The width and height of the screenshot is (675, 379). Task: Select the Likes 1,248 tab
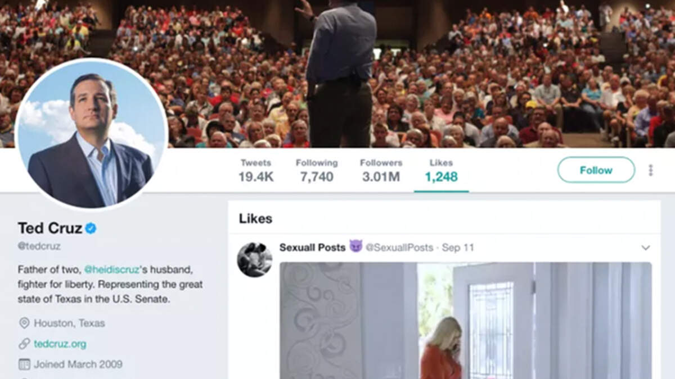click(x=441, y=170)
